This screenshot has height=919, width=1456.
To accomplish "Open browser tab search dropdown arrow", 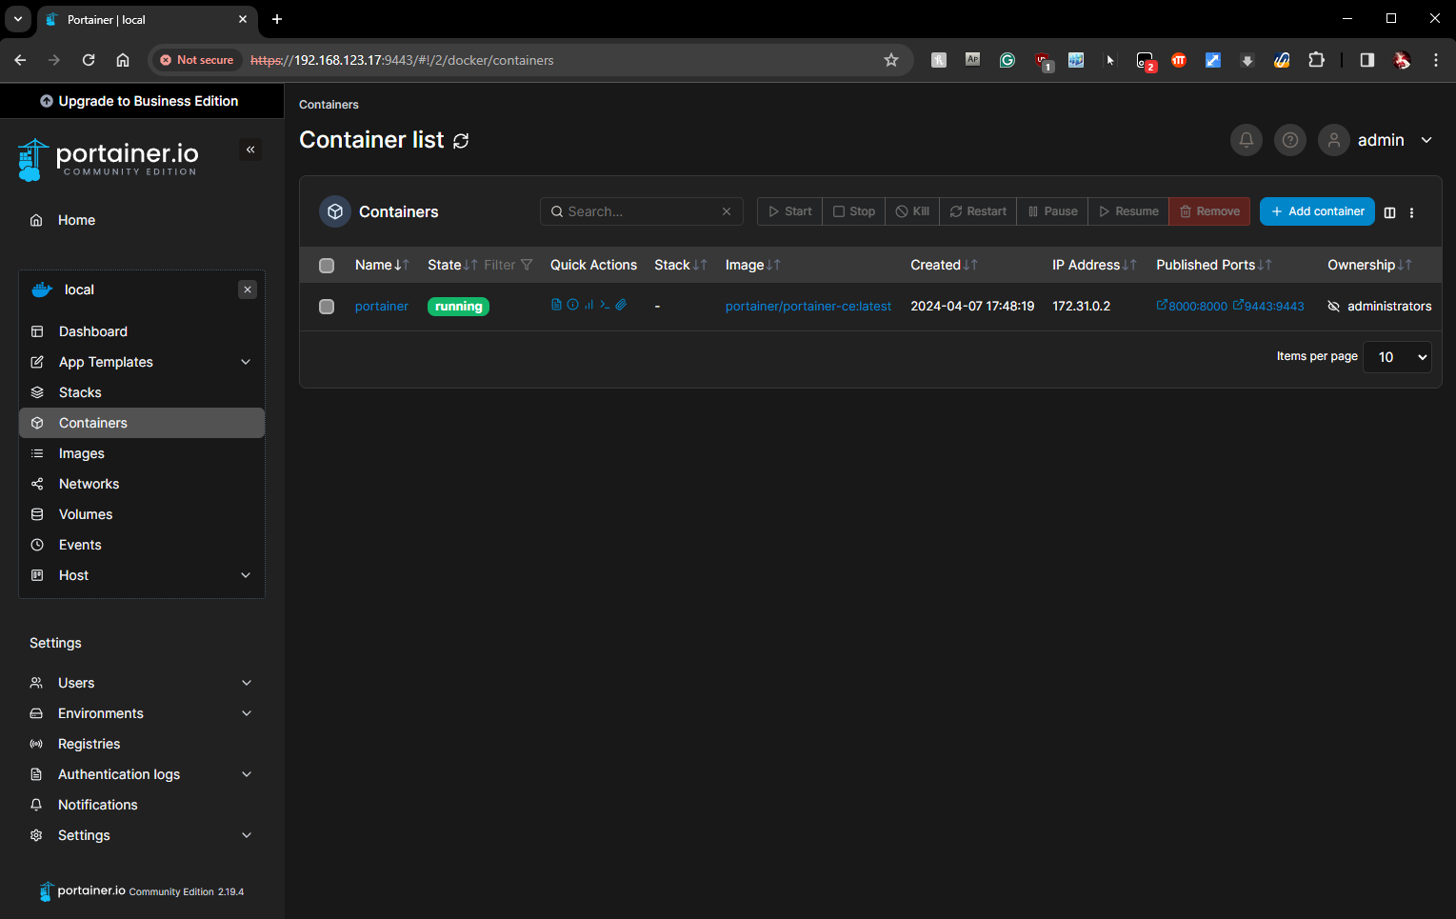I will pyautogui.click(x=18, y=19).
